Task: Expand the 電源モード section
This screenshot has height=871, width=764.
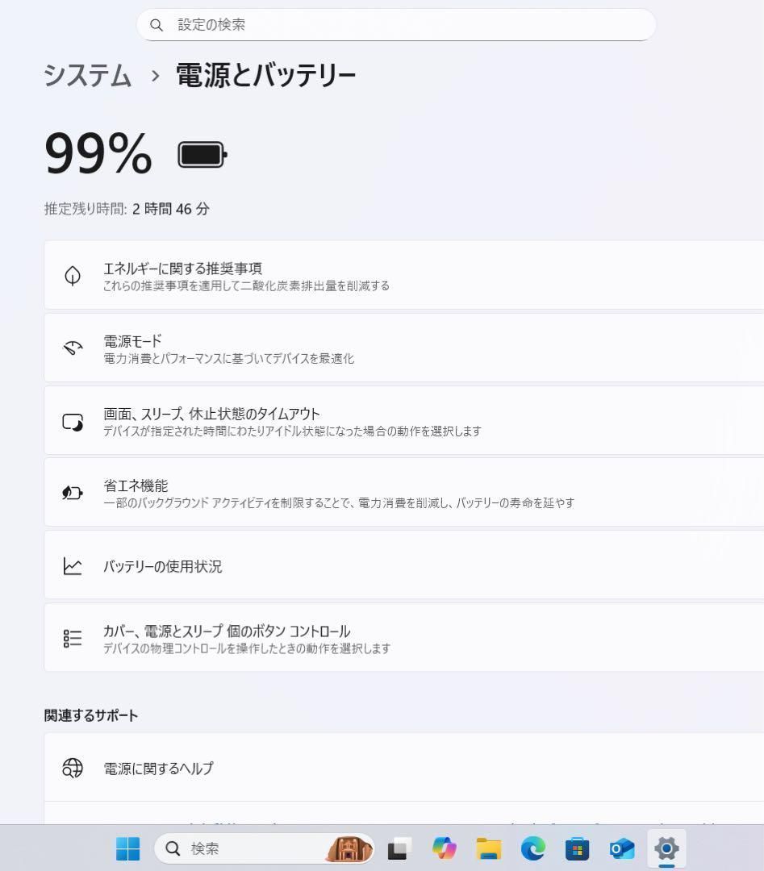Action: pos(363,348)
